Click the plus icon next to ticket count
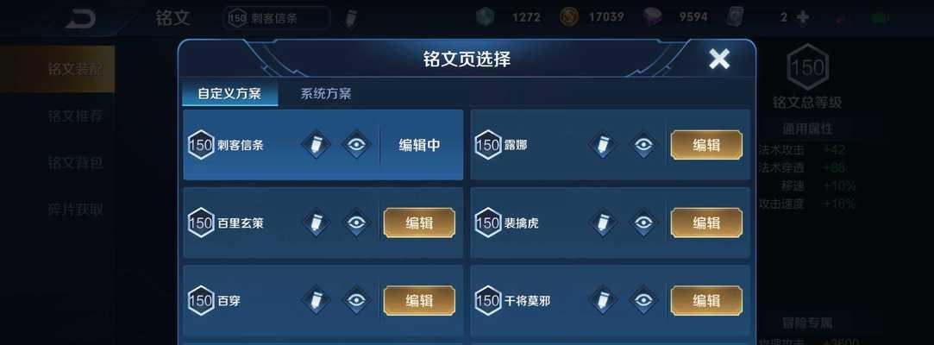934x345 pixels. pyautogui.click(x=803, y=17)
